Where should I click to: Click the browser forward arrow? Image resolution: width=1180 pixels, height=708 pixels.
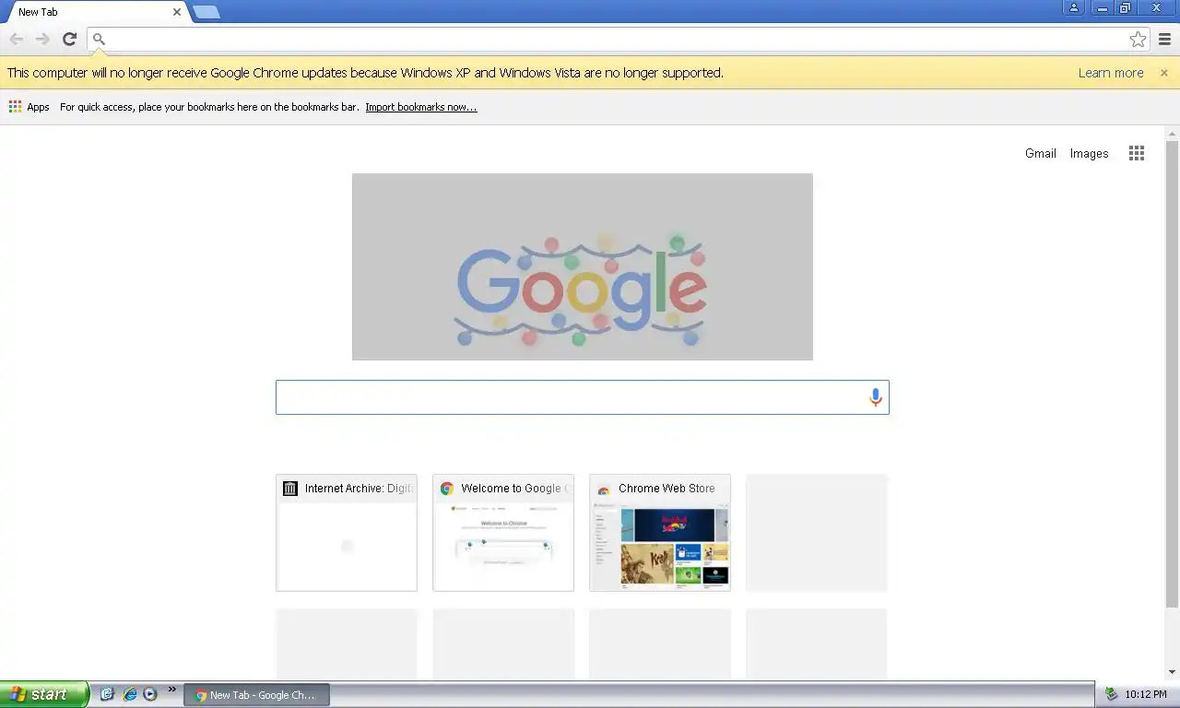point(42,39)
